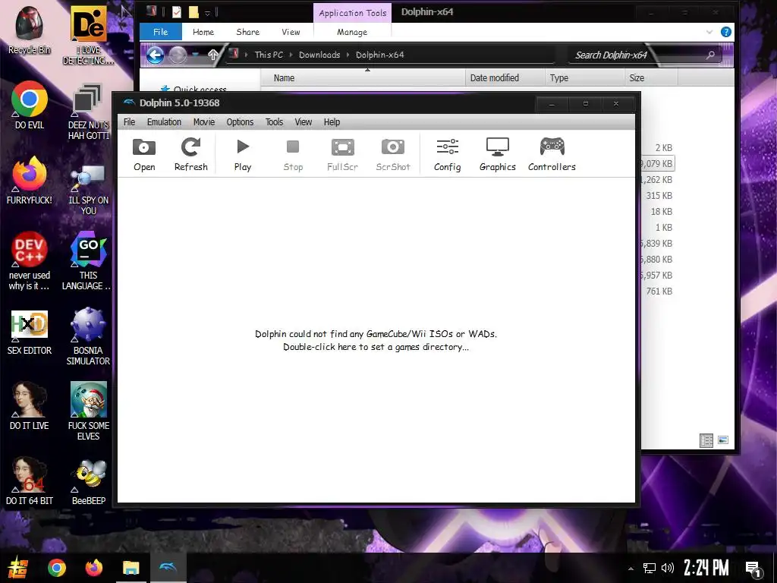Switch to Home ribbon tab in Explorer

click(203, 32)
